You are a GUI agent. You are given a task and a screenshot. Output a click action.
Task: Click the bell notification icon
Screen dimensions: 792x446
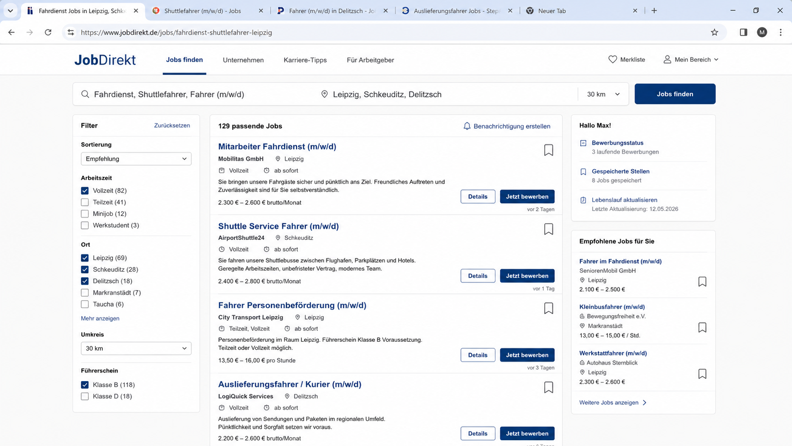pyautogui.click(x=467, y=126)
